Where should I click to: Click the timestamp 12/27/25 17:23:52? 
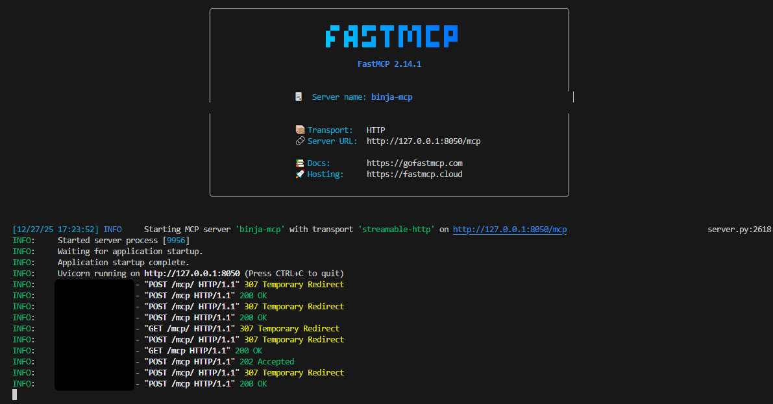pyautogui.click(x=56, y=230)
